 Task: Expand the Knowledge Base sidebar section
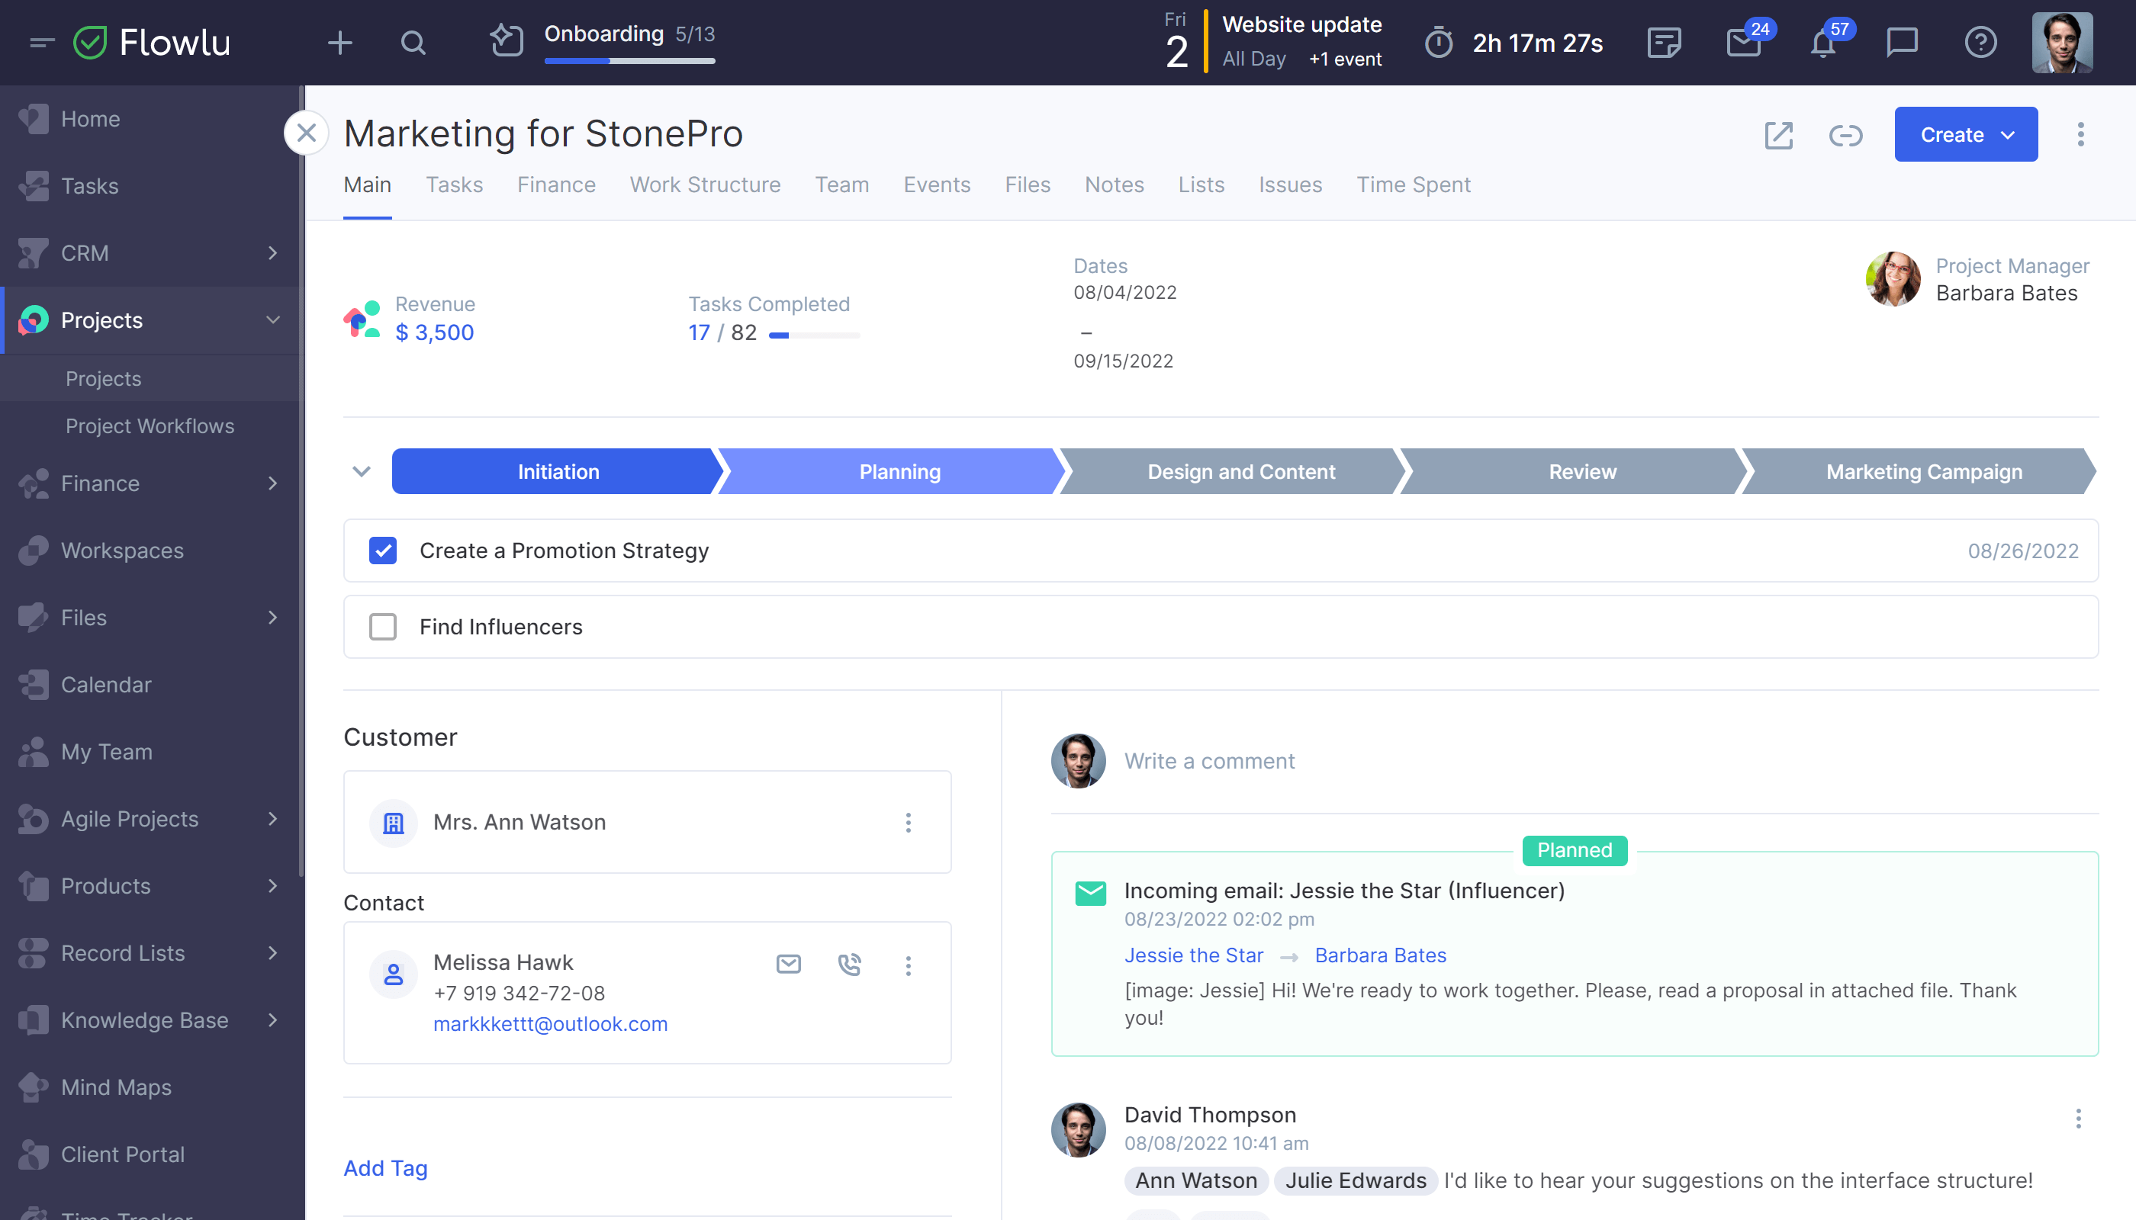point(272,1019)
